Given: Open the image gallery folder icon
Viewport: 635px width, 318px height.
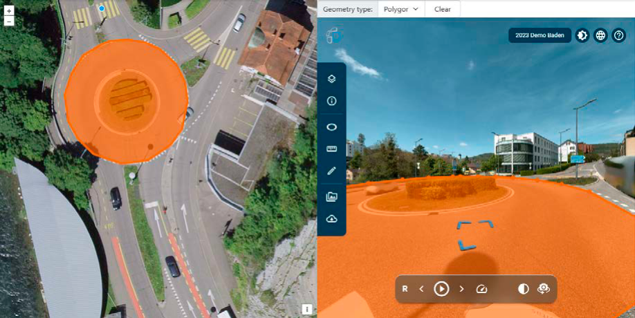Looking at the screenshot, I should coord(331,197).
